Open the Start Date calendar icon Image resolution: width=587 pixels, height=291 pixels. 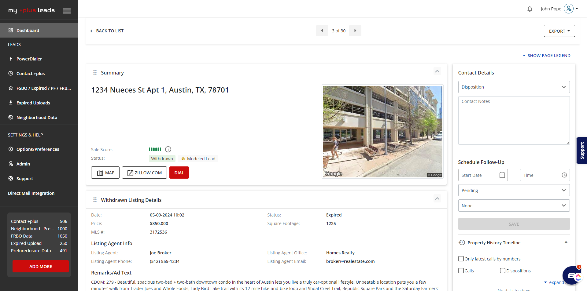(502, 175)
